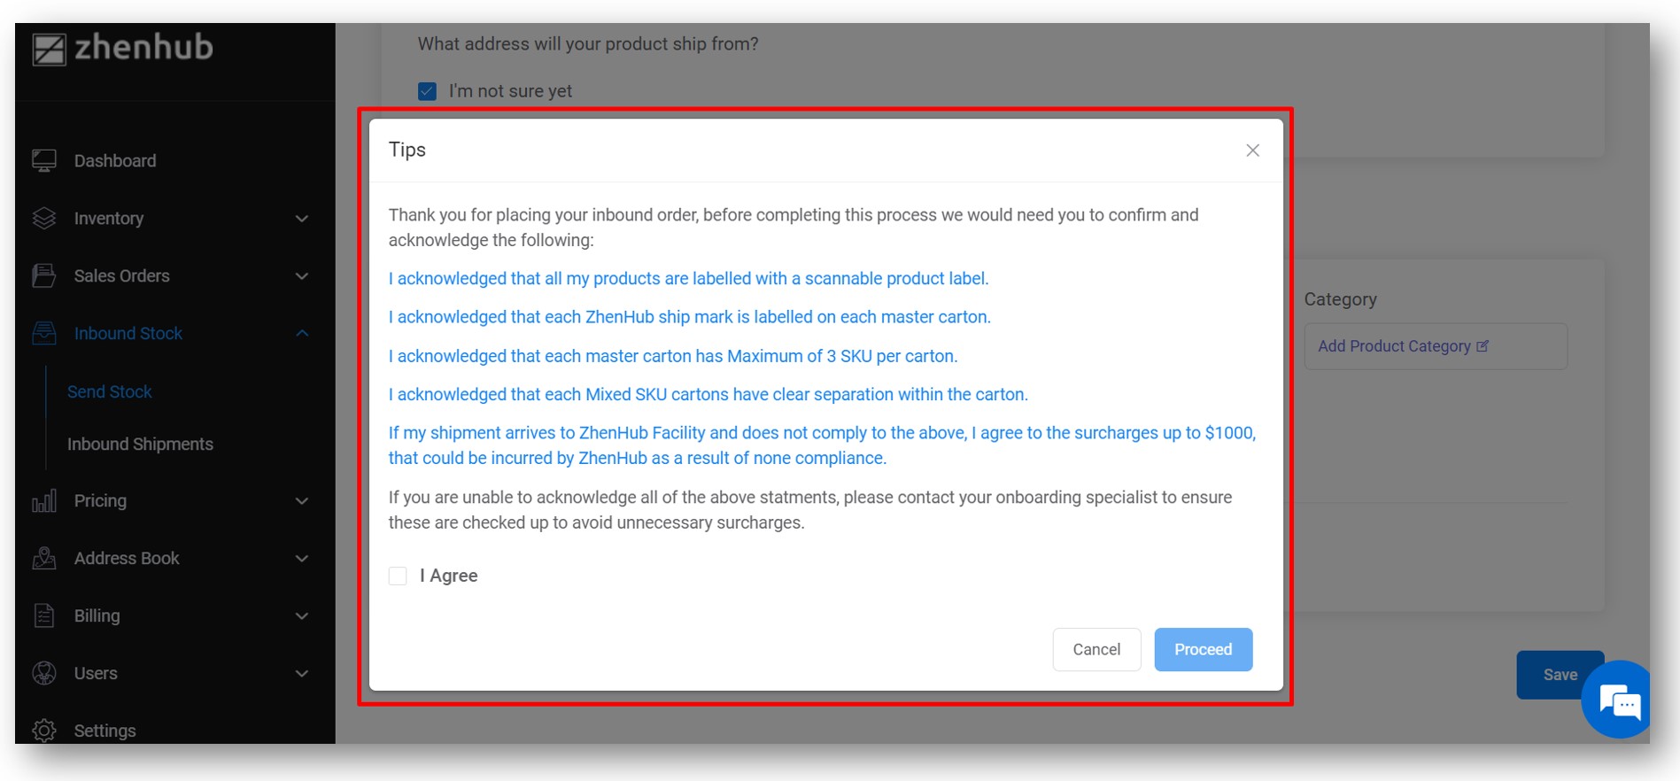Screen dimensions: 1680x781
Task: Click the Pricing bar chart icon
Action: [44, 500]
